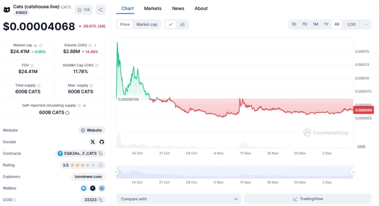
Task: Open the X (Twitter) social icon
Action: (x=92, y=142)
